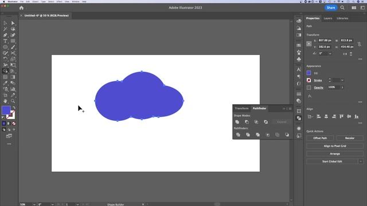Click Minus Back pathfinder icon
Image resolution: width=367 pixels, height=206 pixels.
pyautogui.click(x=287, y=135)
